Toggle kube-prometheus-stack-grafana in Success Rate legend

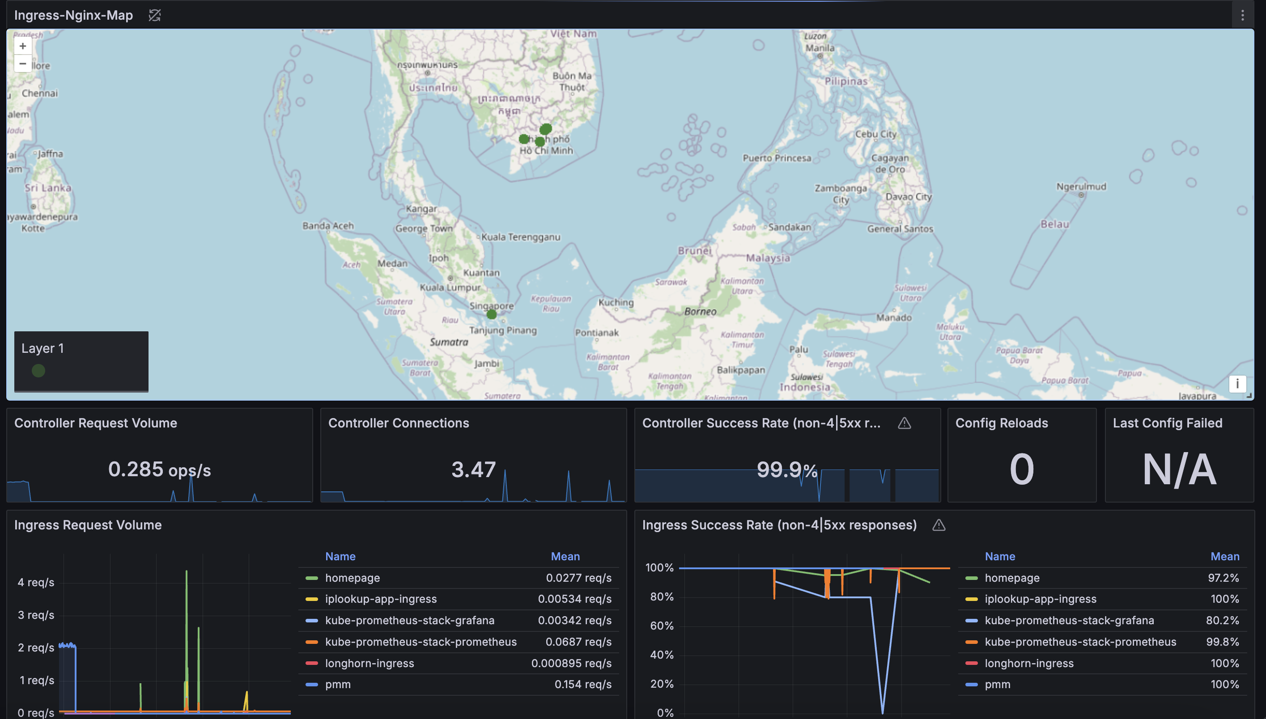coord(1069,620)
